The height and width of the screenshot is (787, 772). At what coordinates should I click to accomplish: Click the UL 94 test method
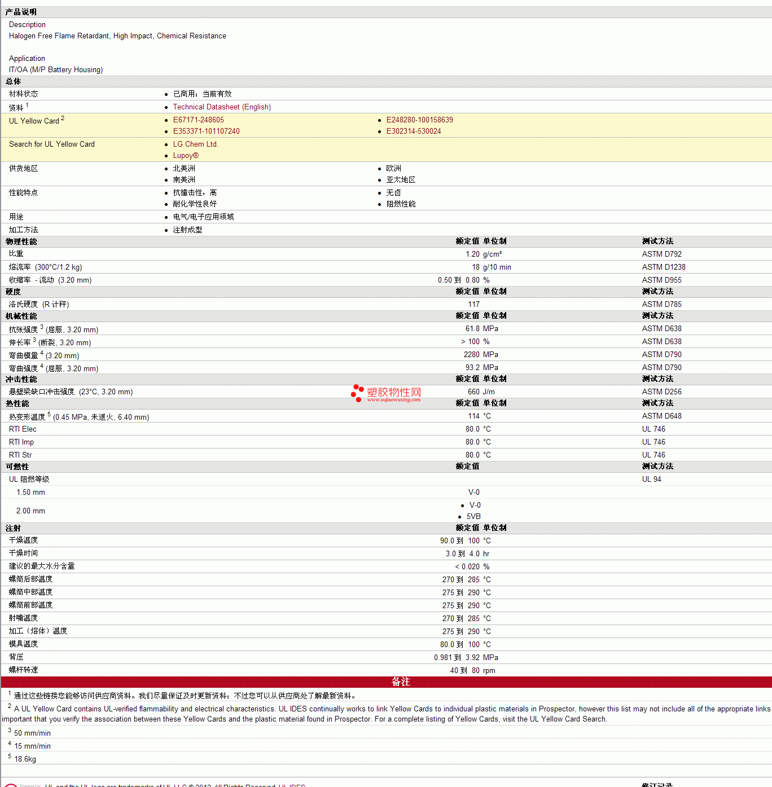point(652,480)
